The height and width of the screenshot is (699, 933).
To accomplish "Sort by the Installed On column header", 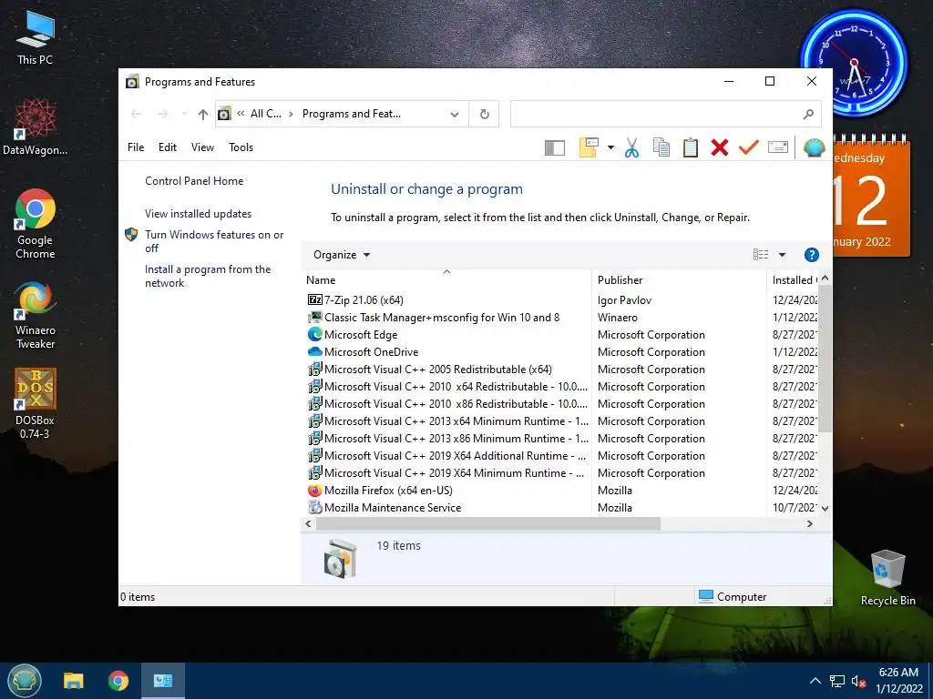I will pyautogui.click(x=794, y=280).
